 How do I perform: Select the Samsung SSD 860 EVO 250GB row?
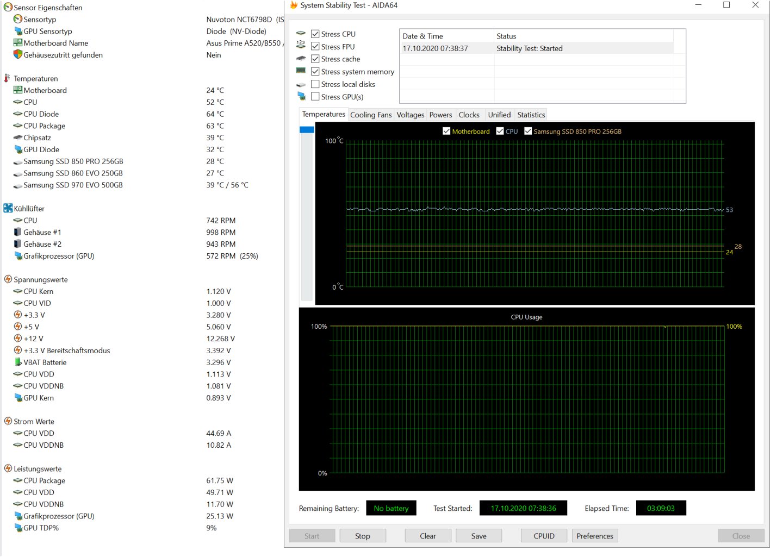click(x=141, y=173)
